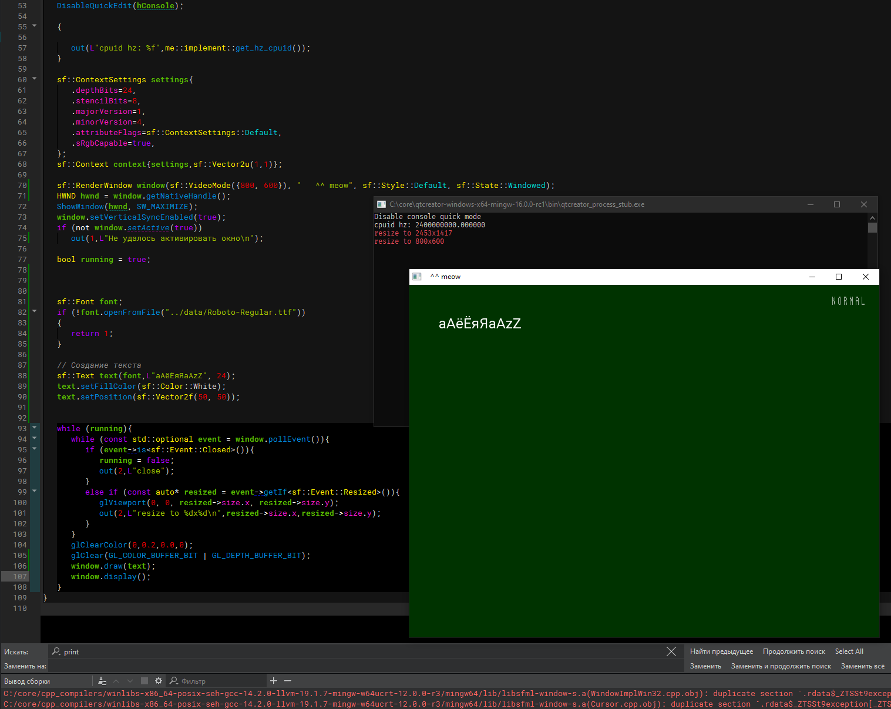Collapse the settings block at line 60
This screenshot has height=709, width=891.
click(x=34, y=79)
